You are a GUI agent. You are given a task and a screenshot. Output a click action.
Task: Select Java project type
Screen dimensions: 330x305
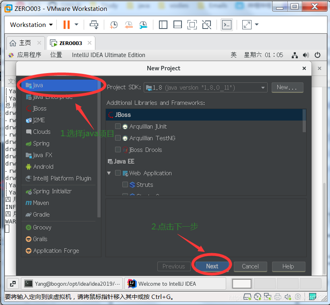click(x=59, y=85)
